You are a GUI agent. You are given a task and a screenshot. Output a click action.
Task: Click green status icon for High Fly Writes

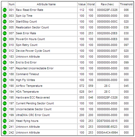point(5,80)
